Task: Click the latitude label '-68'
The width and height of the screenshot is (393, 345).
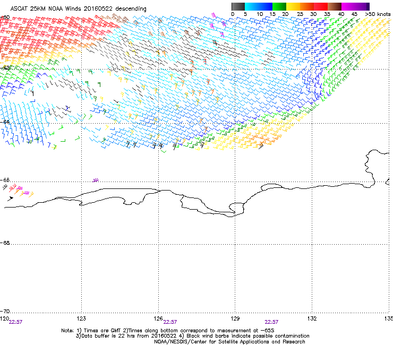Action: click(5, 243)
